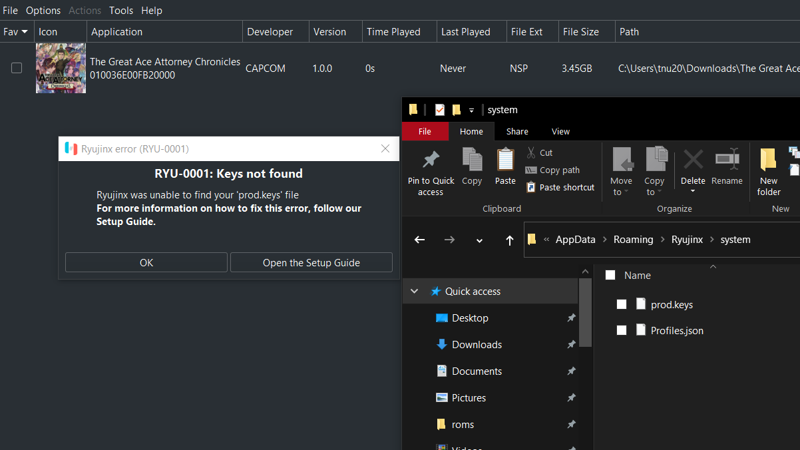Open the Options menu in Ryujinx
800x450 pixels.
pyautogui.click(x=43, y=11)
